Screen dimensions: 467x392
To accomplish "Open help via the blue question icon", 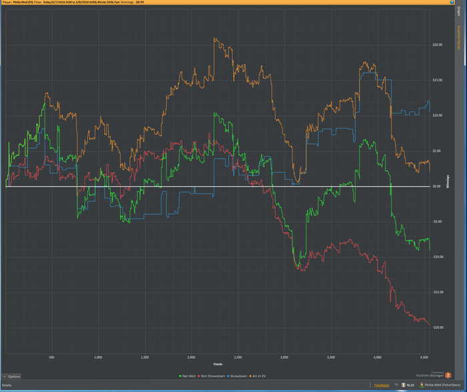I will pyautogui.click(x=452, y=2).
